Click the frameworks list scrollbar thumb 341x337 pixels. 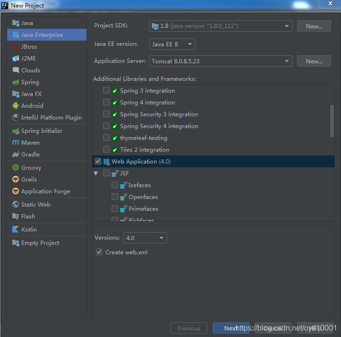332,121
